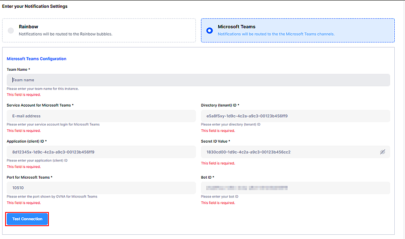Image resolution: width=405 pixels, height=239 pixels.
Task: Click the "Directory (tenant) ID *" label
Action: coord(220,105)
